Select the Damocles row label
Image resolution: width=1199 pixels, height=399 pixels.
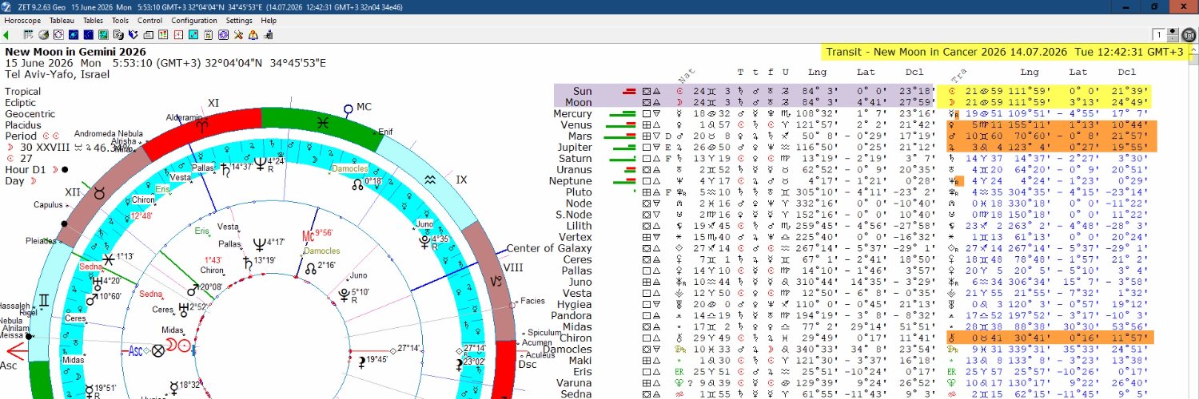point(568,350)
